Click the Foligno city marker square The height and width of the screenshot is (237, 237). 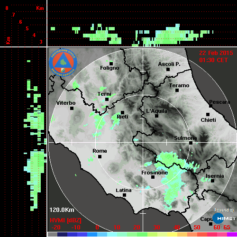coord(111,64)
